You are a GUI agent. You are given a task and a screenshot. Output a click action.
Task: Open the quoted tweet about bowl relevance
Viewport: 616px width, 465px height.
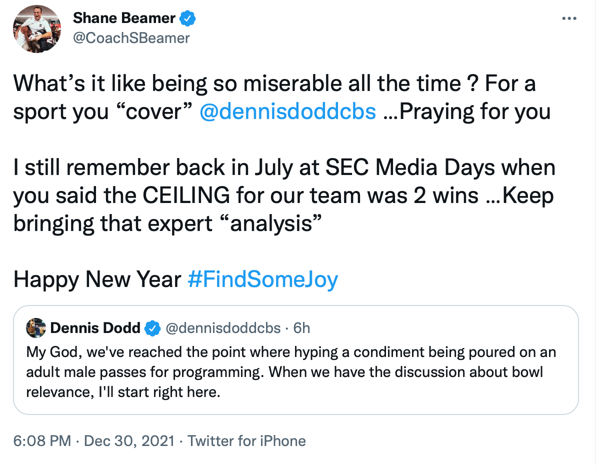point(295,372)
